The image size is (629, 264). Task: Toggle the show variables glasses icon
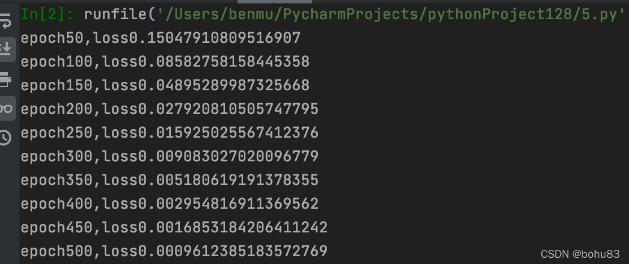pyautogui.click(x=6, y=108)
